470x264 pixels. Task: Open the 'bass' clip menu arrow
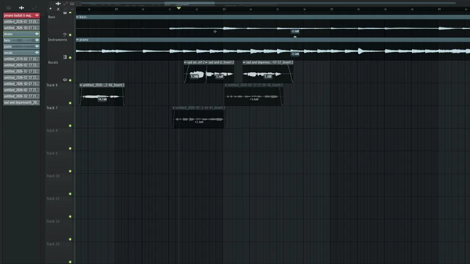coord(77,17)
